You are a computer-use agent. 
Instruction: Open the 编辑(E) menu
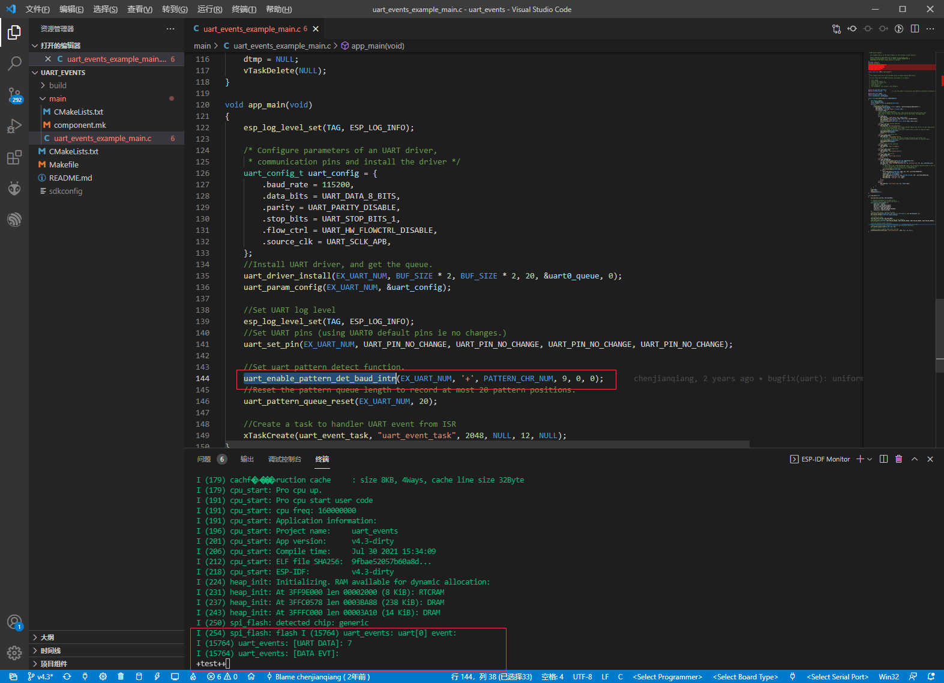pyautogui.click(x=71, y=9)
